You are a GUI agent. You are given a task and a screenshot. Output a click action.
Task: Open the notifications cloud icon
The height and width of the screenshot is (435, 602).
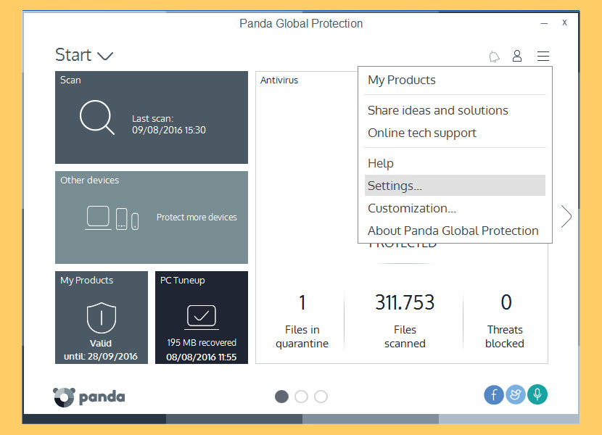click(494, 56)
